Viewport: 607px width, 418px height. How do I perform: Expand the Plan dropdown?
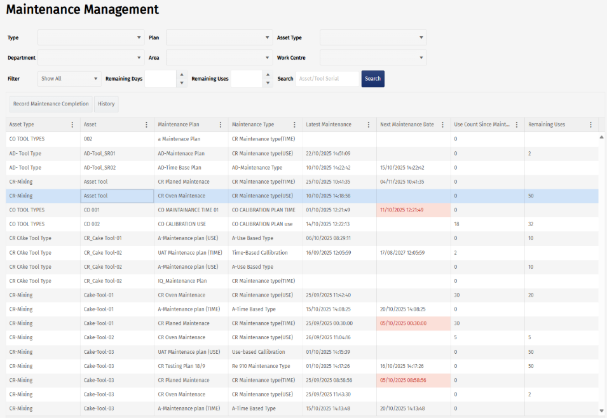coord(219,37)
